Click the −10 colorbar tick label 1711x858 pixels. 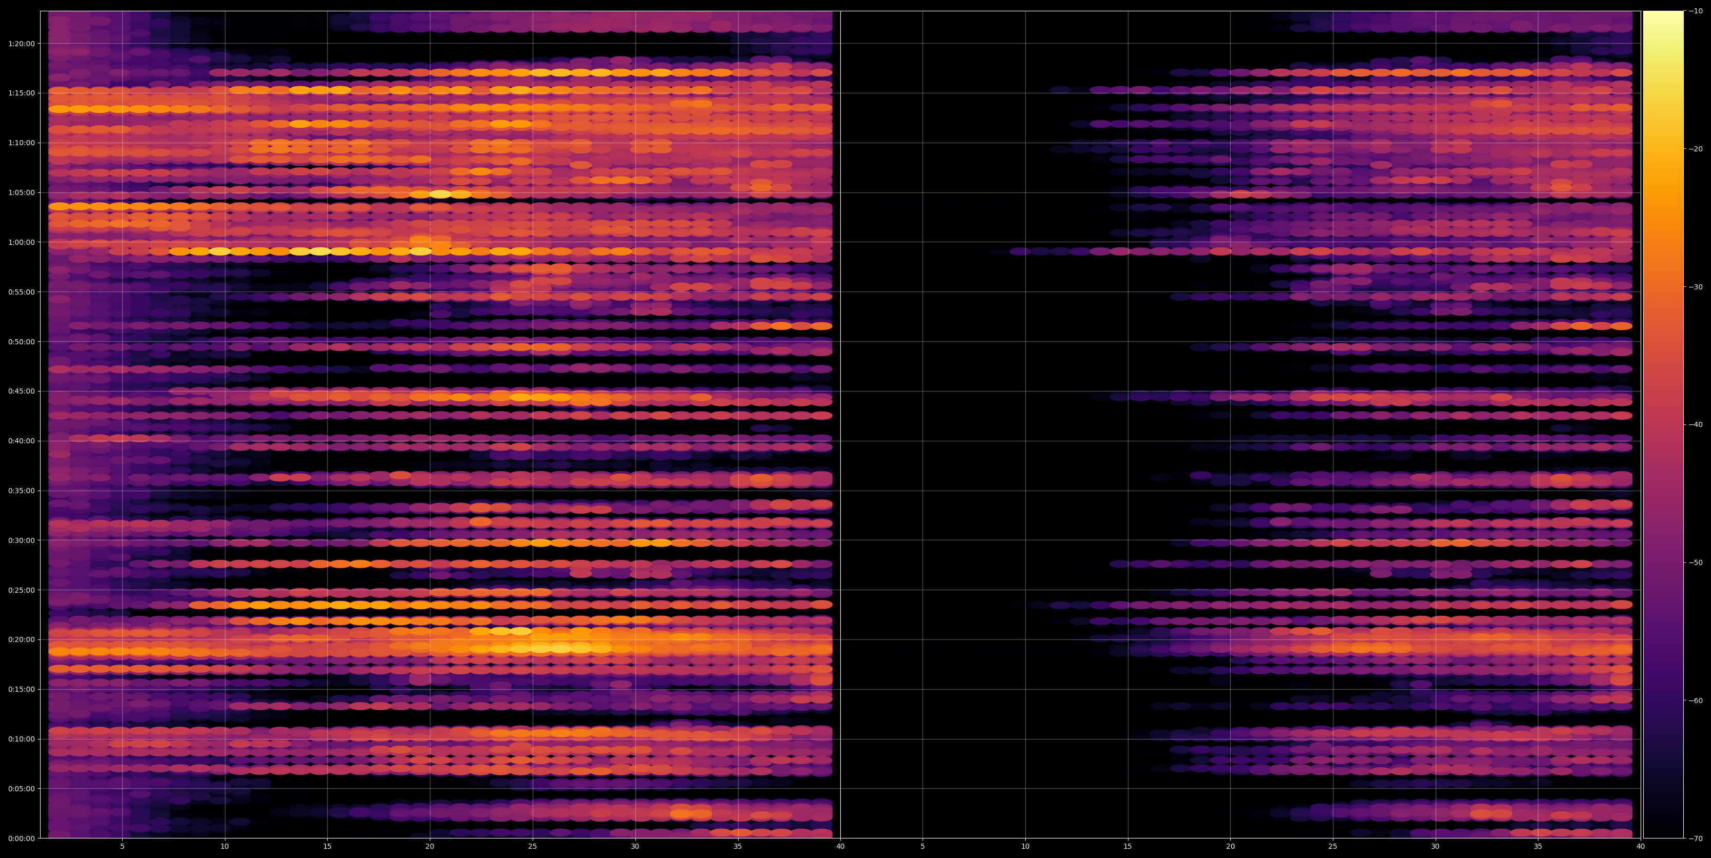[x=1696, y=11]
